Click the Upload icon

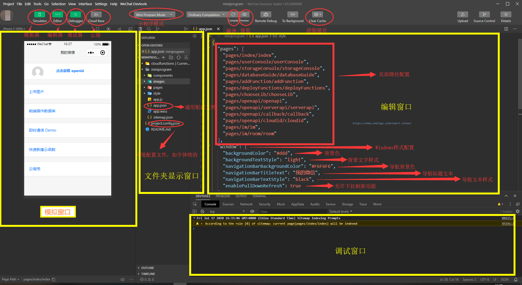pos(462,15)
